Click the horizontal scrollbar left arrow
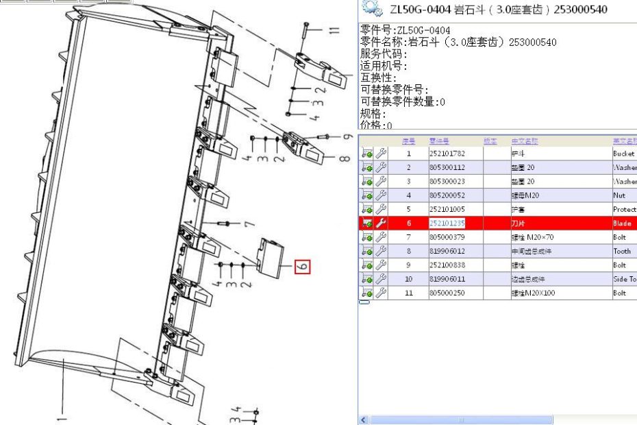Viewport: 637px width, 425px height. click(364, 420)
